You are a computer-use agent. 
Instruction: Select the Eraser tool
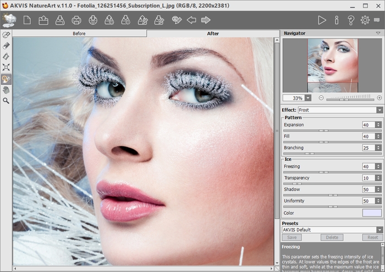coord(6,46)
